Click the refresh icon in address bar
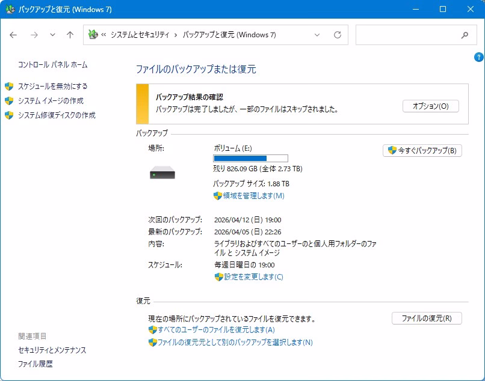 (338, 35)
